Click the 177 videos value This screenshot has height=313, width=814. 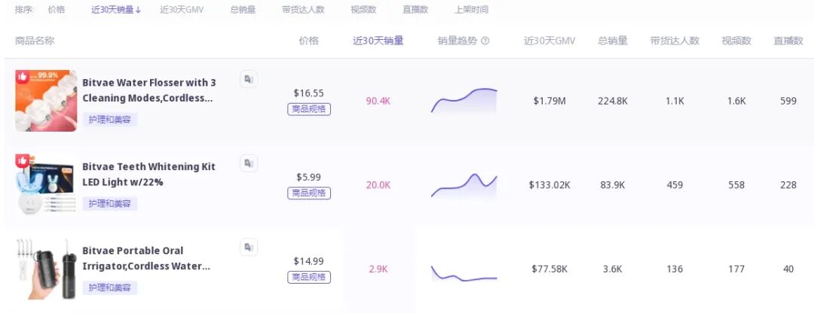point(736,269)
